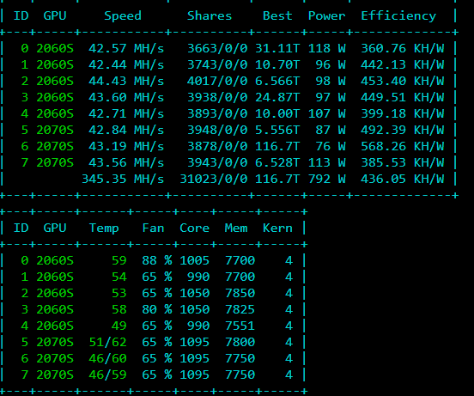The image size is (474, 396).
Task: Click the Mem column header
Action: click(236, 228)
